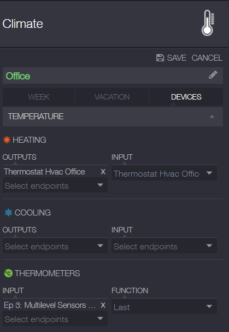Open the Function dropdown set to Last
This screenshot has height=332, width=229.
click(164, 307)
